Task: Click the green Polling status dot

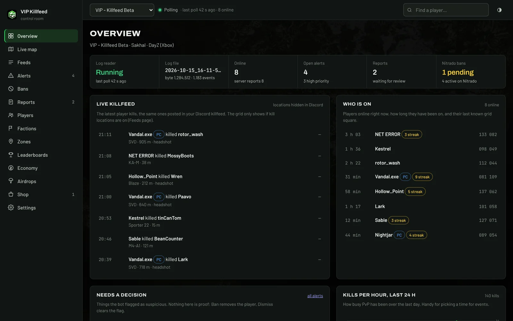Action: (x=160, y=10)
